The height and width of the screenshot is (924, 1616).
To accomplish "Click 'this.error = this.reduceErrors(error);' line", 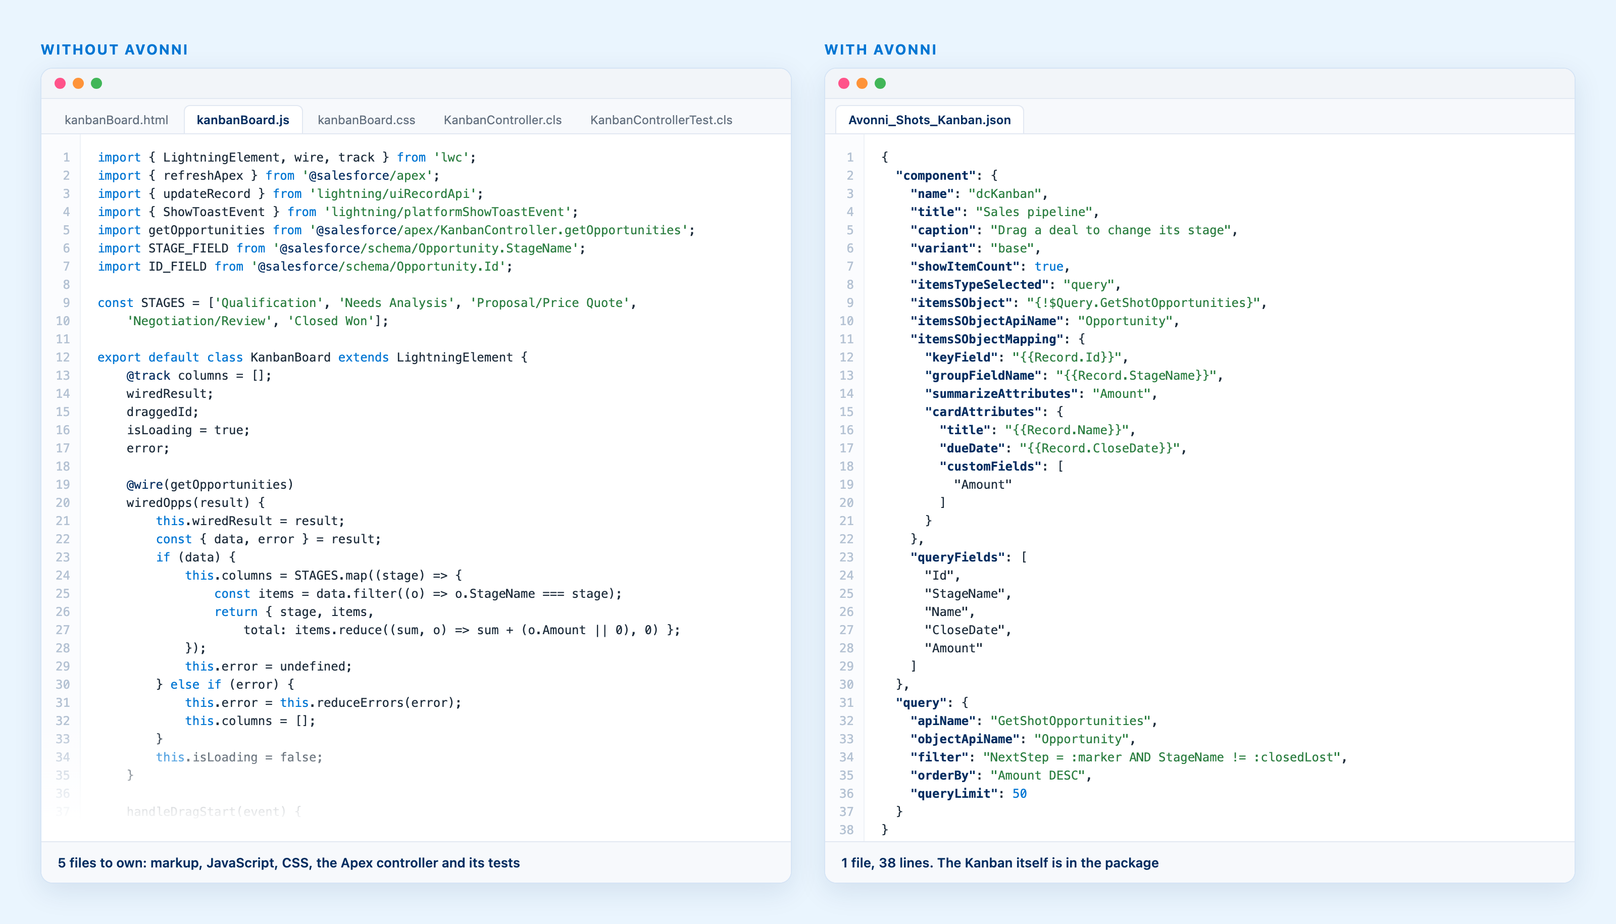I will (323, 702).
